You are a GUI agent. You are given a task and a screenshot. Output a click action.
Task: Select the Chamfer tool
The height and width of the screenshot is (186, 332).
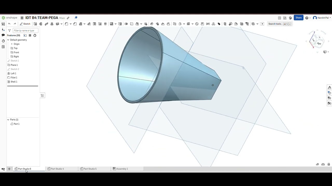click(75, 24)
